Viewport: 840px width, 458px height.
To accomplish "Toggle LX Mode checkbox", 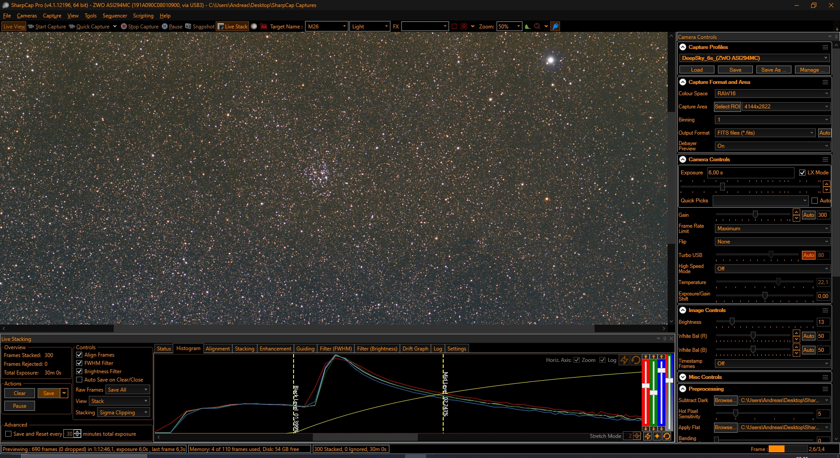I will (802, 173).
